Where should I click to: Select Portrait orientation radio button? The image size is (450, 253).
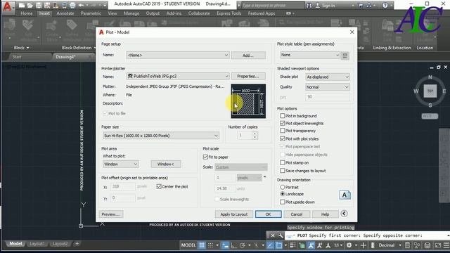click(x=283, y=187)
